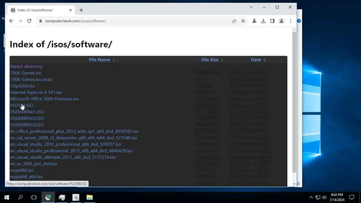
Task: Download Microsoft Office 2000 Premium.iso
Action: pos(44,99)
